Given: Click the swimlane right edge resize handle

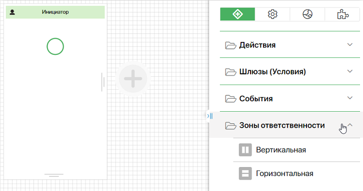Looking at the screenshot, I should (103, 82).
